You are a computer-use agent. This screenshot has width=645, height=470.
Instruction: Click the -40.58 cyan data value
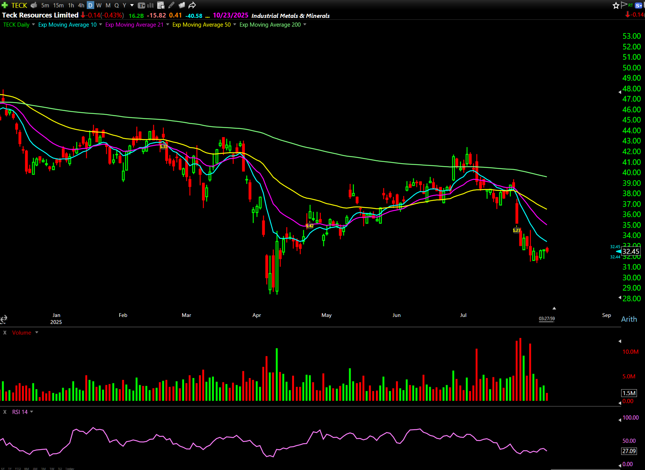(194, 16)
